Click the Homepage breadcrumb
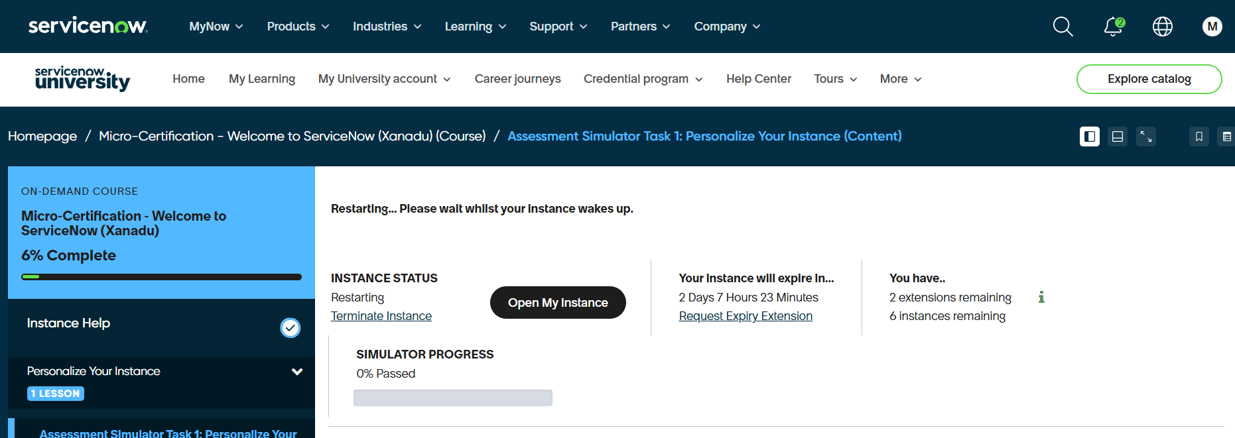 [x=42, y=137]
